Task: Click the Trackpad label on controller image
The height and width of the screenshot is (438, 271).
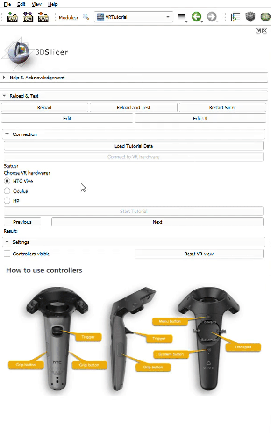Action: click(243, 347)
